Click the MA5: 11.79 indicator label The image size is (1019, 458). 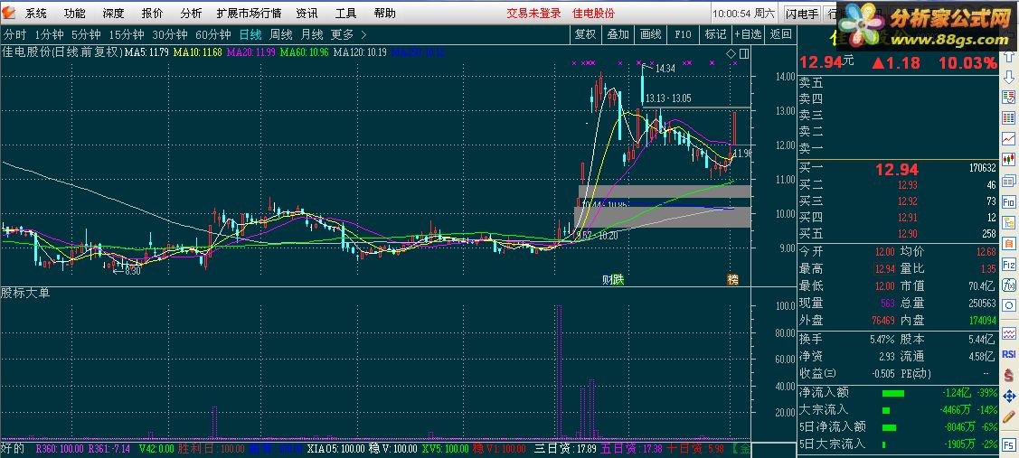pos(146,52)
